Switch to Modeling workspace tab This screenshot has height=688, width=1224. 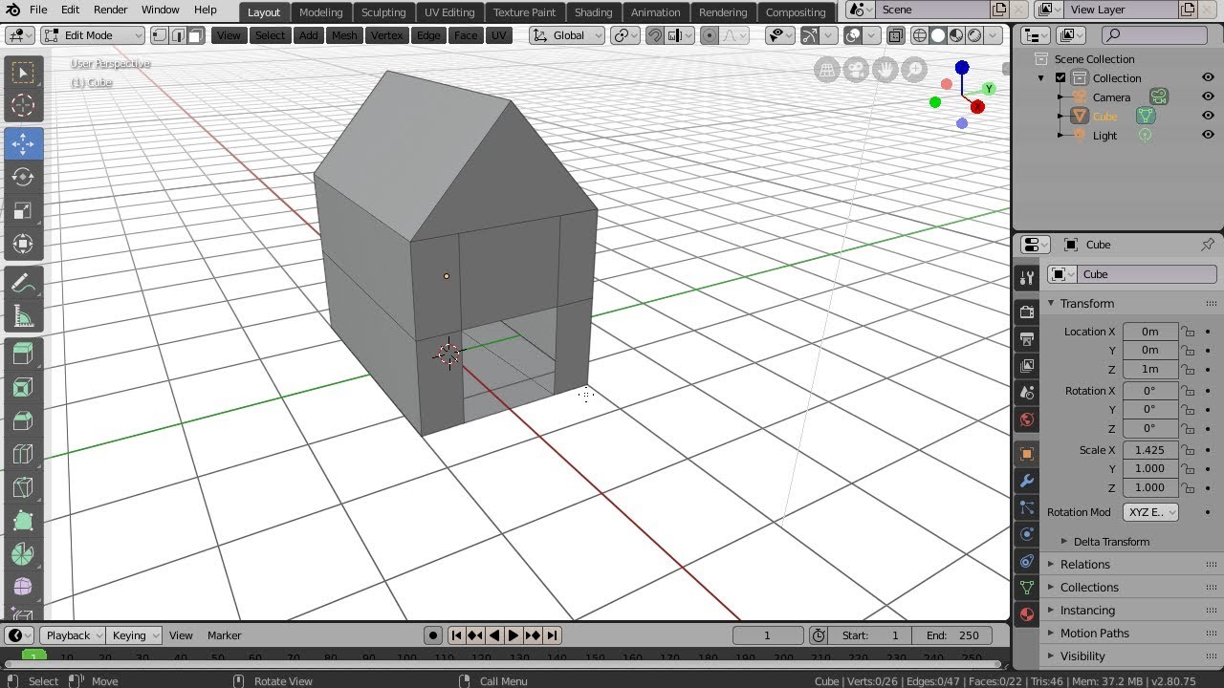pyautogui.click(x=320, y=12)
